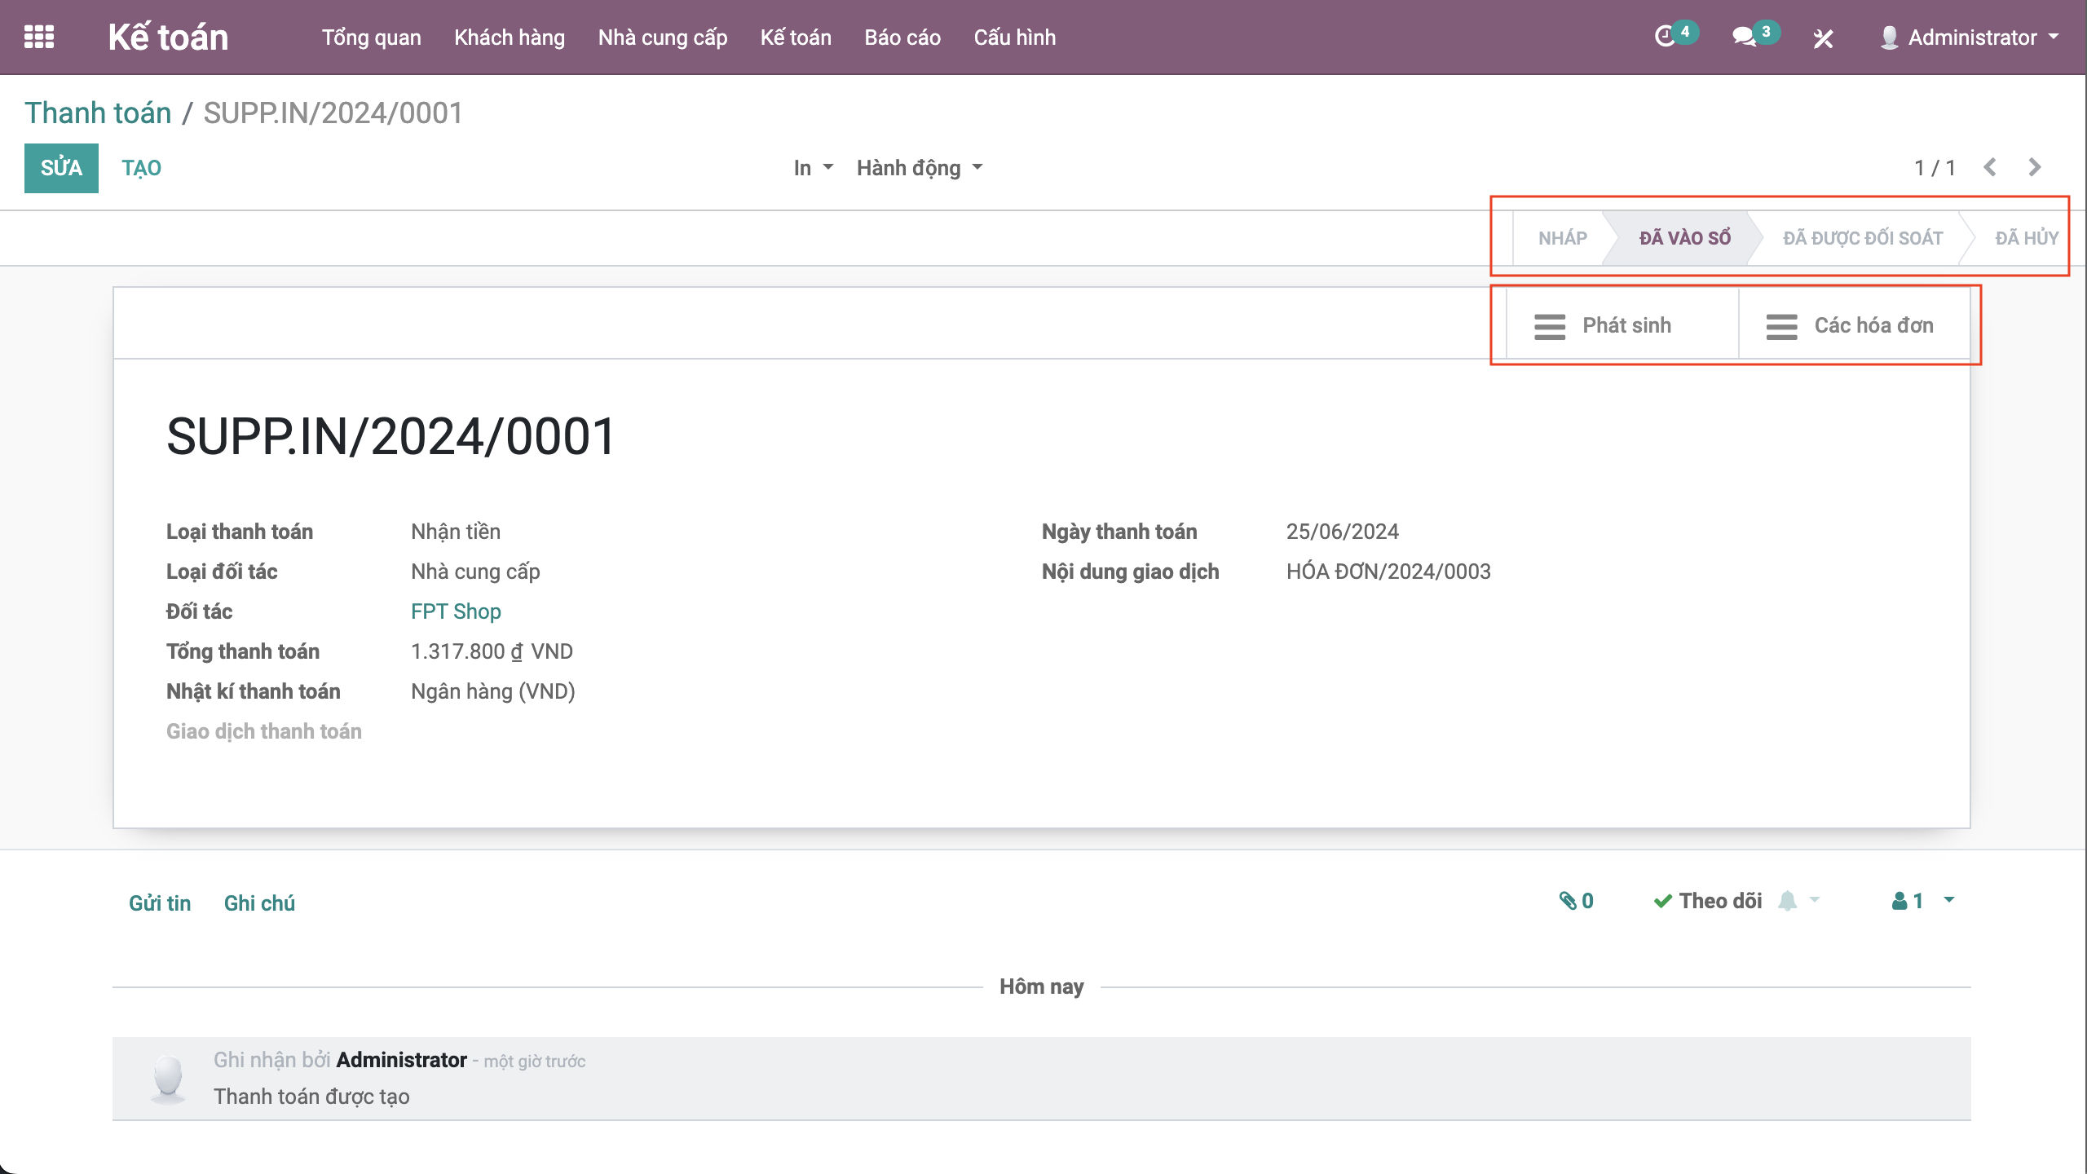Go to next record arrow
Screen dimensions: 2087x1174
click(2035, 167)
